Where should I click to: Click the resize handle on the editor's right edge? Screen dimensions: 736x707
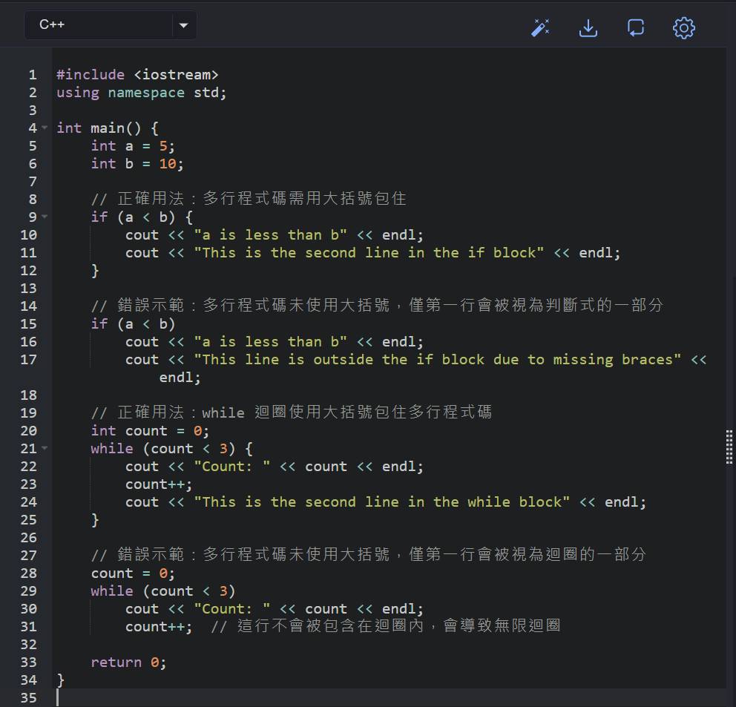pos(729,447)
